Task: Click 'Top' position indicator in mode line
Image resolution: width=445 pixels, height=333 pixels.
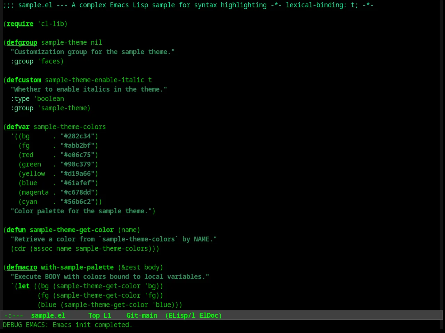Action: coord(94,315)
